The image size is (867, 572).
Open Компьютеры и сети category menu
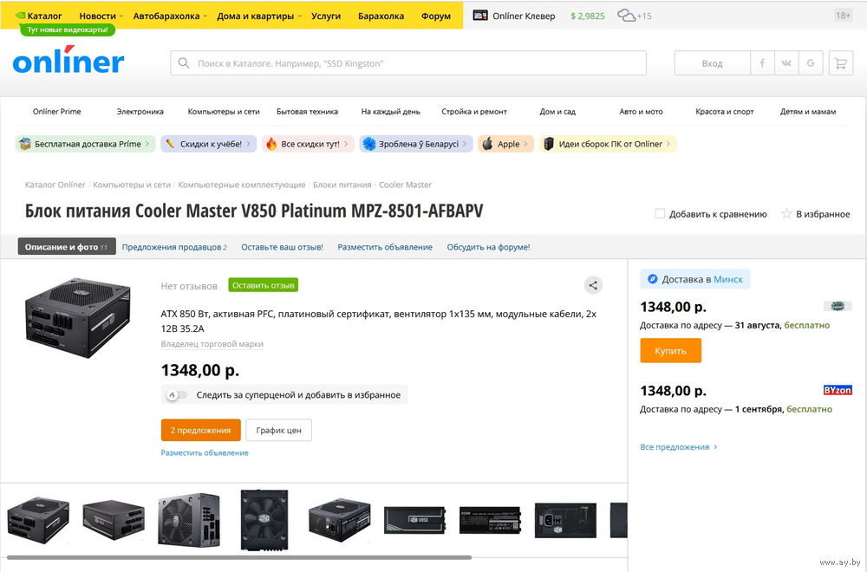pyautogui.click(x=224, y=111)
